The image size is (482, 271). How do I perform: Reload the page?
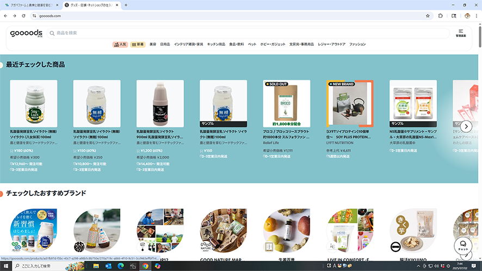point(24,16)
